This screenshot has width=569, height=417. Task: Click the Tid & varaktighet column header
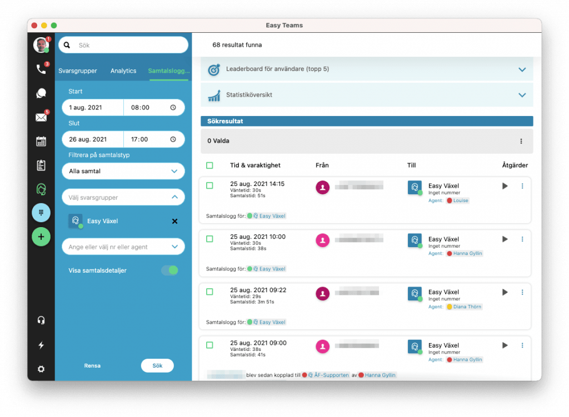(255, 165)
